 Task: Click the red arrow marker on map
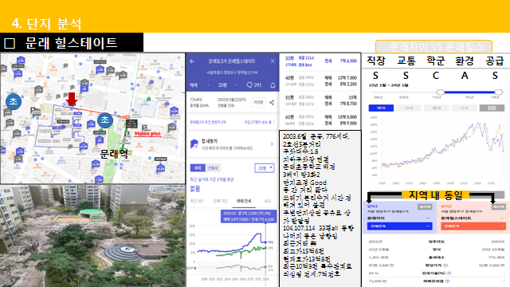[x=71, y=99]
